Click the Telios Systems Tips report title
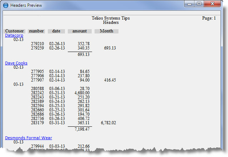The width and height of the screenshot is (228, 157). (111, 18)
